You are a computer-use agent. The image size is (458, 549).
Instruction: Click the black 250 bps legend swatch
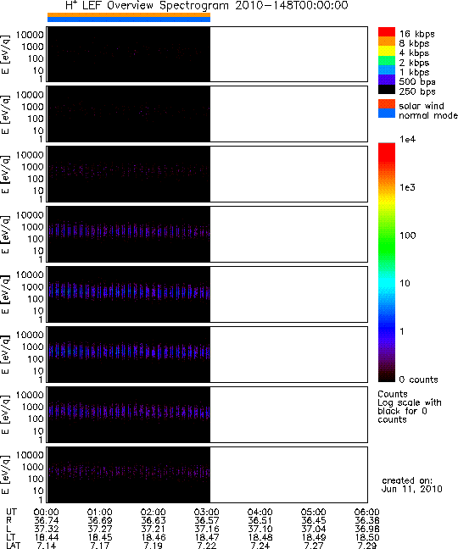click(387, 89)
